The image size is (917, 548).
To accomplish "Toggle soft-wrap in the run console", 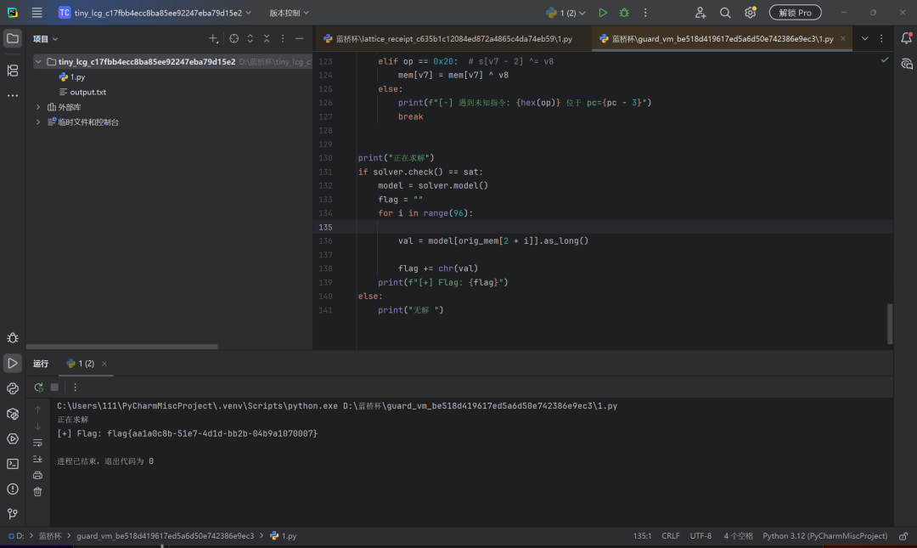I will pyautogui.click(x=37, y=443).
